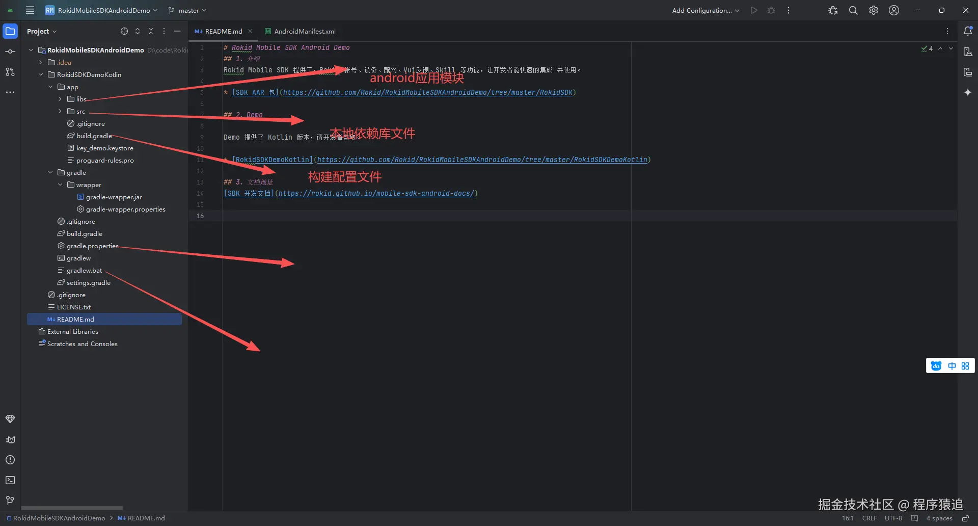Open the master branch dropdown
978x526 pixels.
pos(187,10)
